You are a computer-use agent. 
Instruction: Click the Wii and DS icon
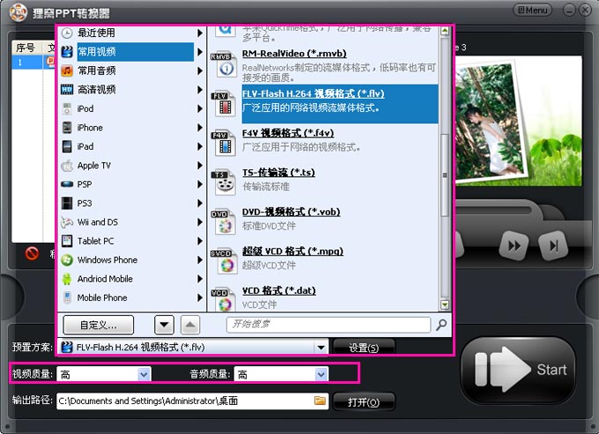point(67,222)
